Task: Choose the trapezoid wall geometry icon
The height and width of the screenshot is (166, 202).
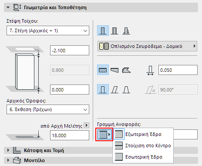Action: [114, 70]
